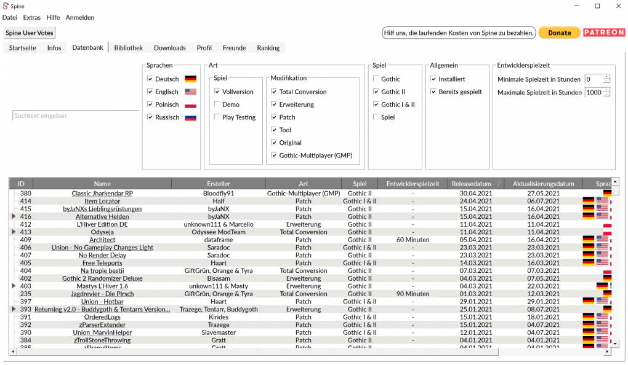Click the table's vertical scrollbar down arrow
Viewport: 628px width, 365px height.
coord(615,343)
